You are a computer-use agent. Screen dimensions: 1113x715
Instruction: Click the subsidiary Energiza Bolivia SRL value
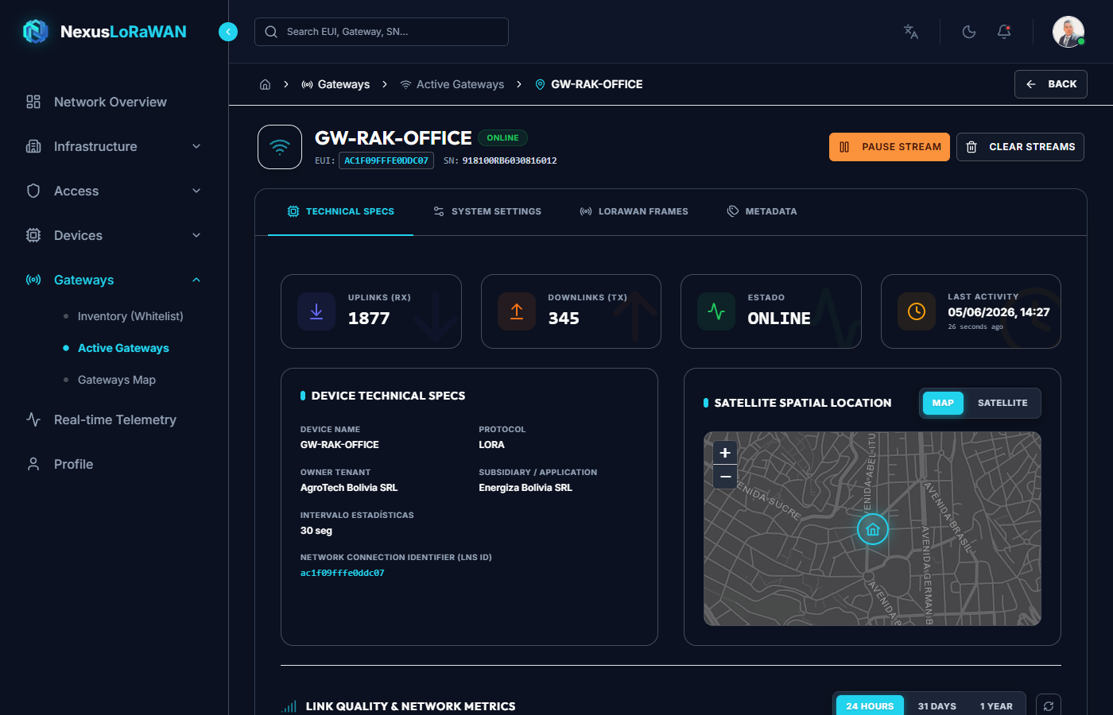tap(525, 488)
